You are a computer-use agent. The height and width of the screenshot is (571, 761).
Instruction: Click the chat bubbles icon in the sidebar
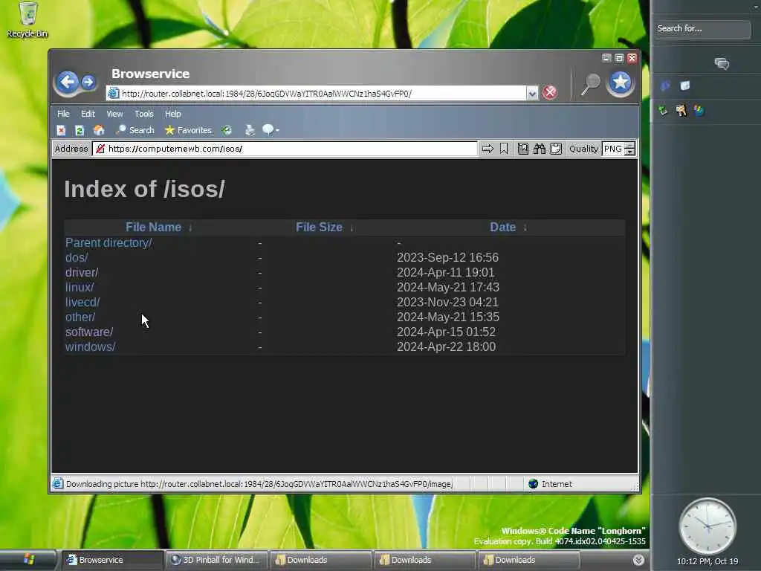[x=722, y=63]
